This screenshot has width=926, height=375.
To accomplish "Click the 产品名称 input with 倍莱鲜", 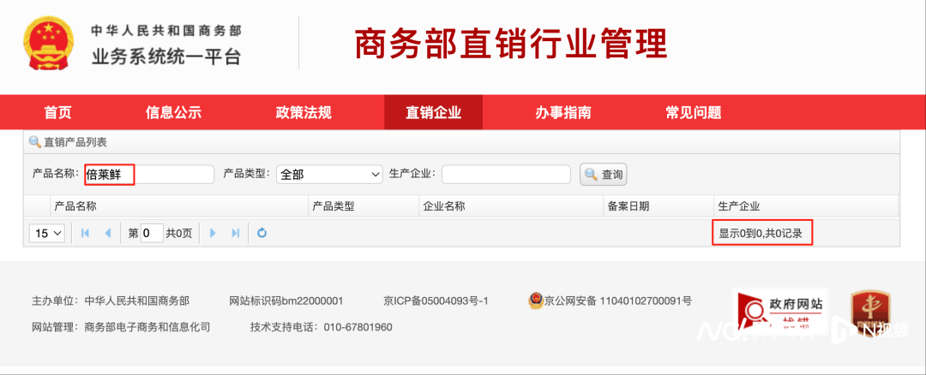I will click(148, 175).
